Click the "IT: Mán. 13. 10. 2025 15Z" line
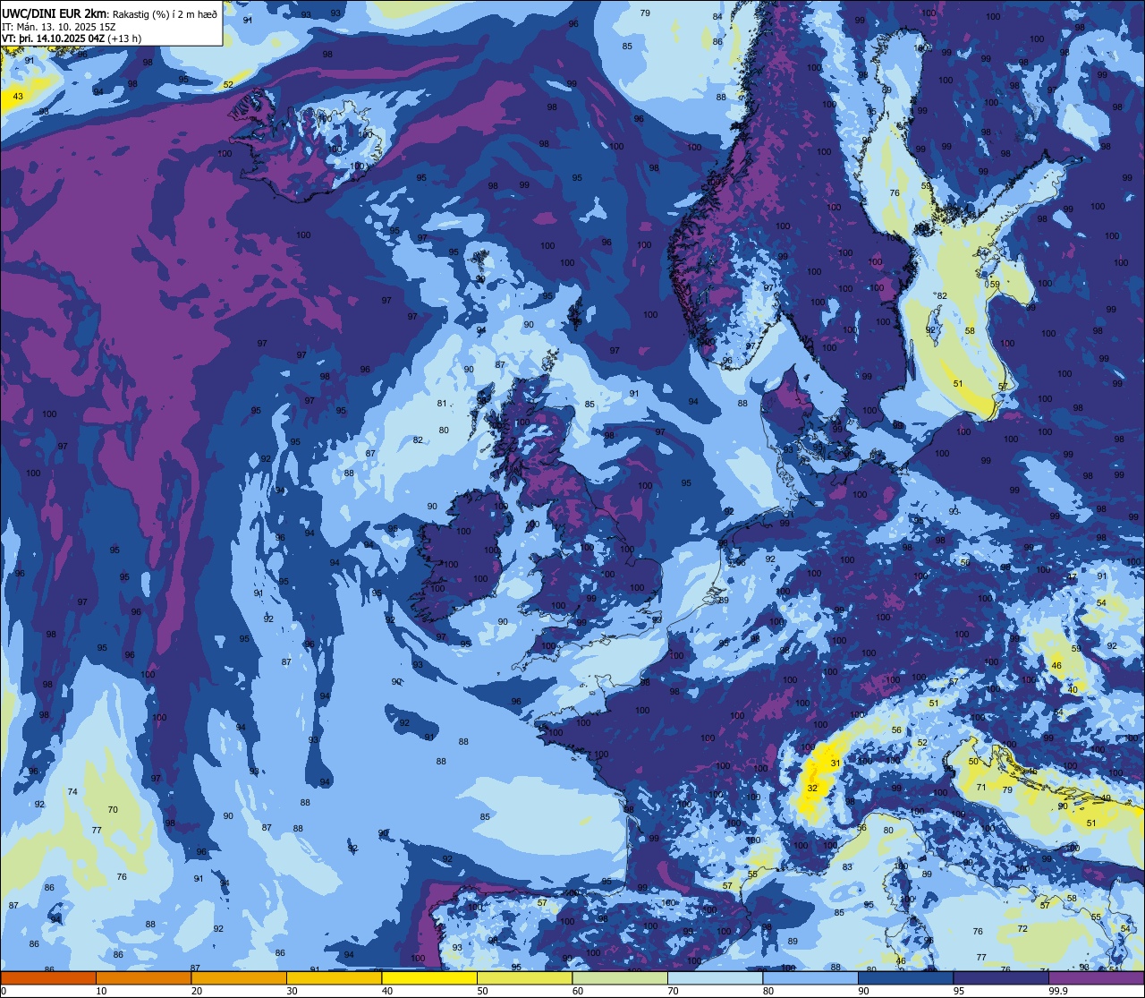The height and width of the screenshot is (998, 1145). pos(59,26)
